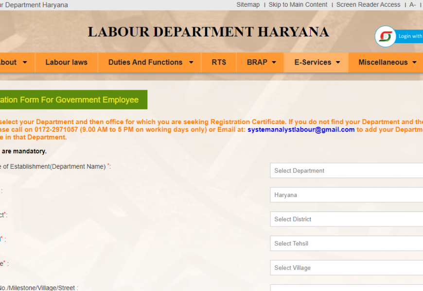
Task: Open the state dropdown showing Haryana
Action: [x=346, y=195]
